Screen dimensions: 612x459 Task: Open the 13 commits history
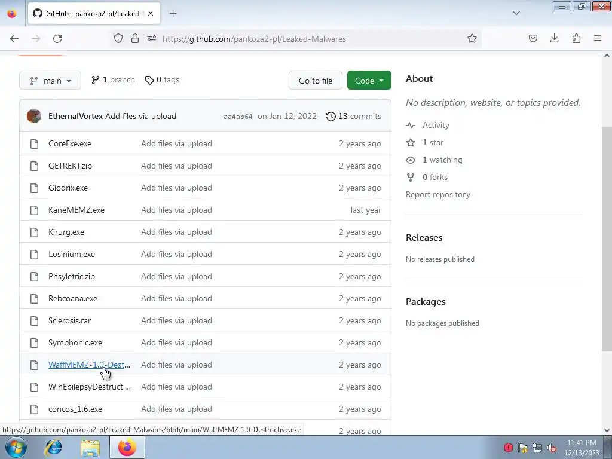[x=354, y=117]
